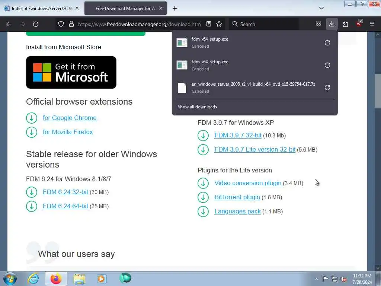This screenshot has height=286, width=381.
Task: Click the address bar URL field
Action: (139, 24)
